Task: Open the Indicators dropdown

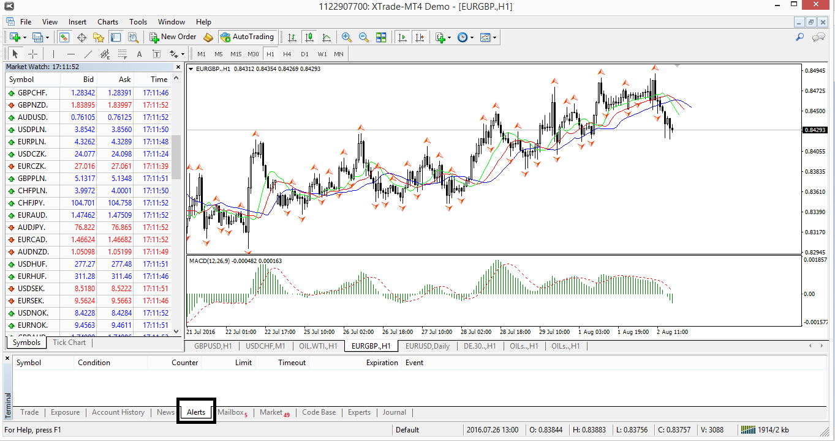Action: click(442, 37)
